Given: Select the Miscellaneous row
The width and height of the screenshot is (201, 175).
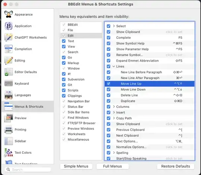Looking at the screenshot, I should tap(81, 140).
